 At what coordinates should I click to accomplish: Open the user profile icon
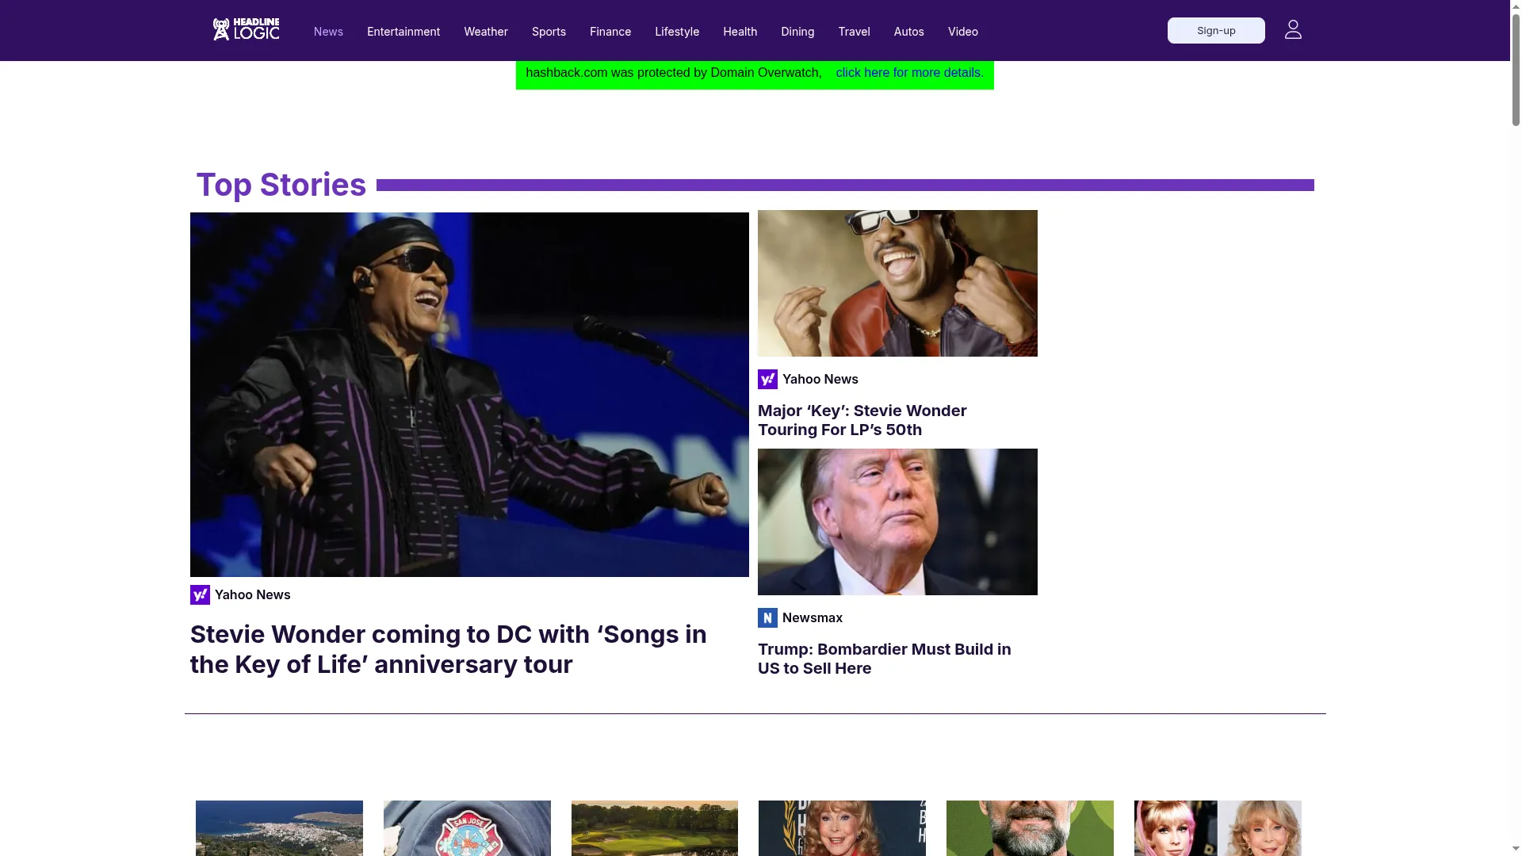pos(1293,30)
